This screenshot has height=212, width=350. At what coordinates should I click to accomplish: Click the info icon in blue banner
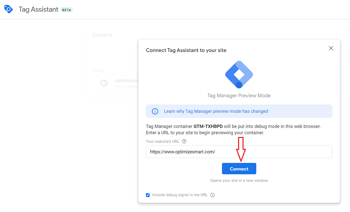tap(155, 111)
